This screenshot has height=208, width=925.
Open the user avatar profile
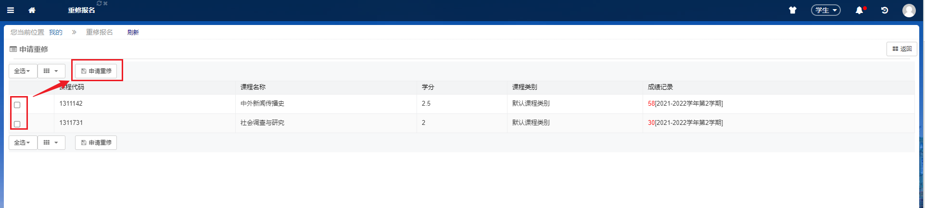click(909, 10)
